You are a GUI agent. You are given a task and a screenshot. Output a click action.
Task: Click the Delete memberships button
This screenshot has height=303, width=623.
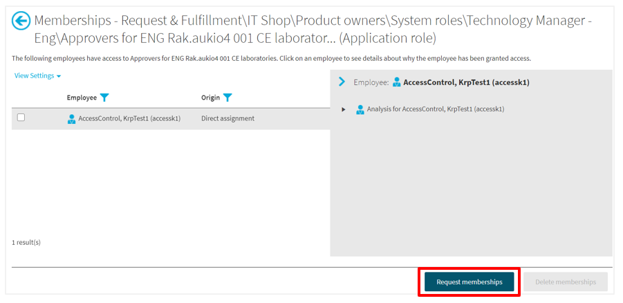(565, 282)
